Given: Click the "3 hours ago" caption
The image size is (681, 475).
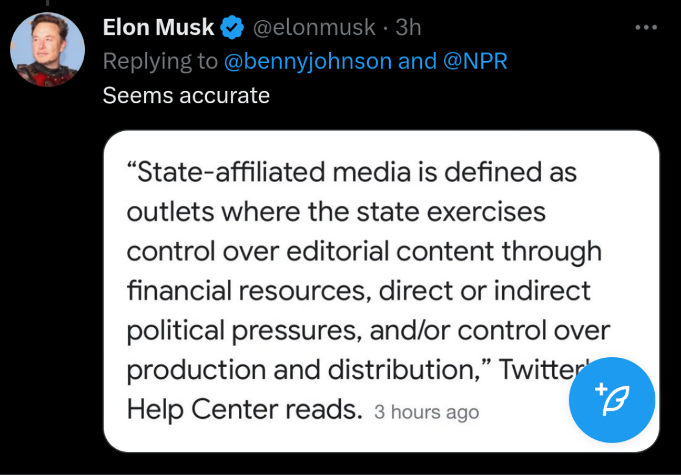Looking at the screenshot, I should pos(426,412).
